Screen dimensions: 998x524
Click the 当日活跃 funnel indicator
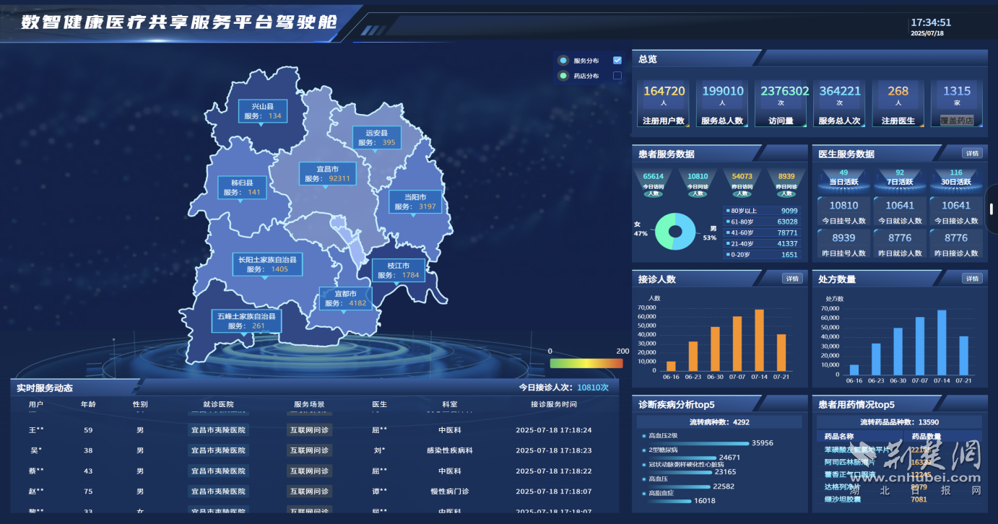[843, 178]
